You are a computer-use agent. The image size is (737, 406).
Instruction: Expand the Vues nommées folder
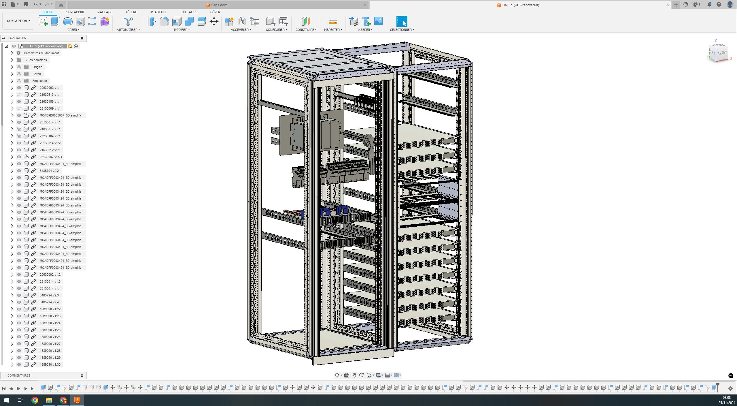tap(12, 60)
